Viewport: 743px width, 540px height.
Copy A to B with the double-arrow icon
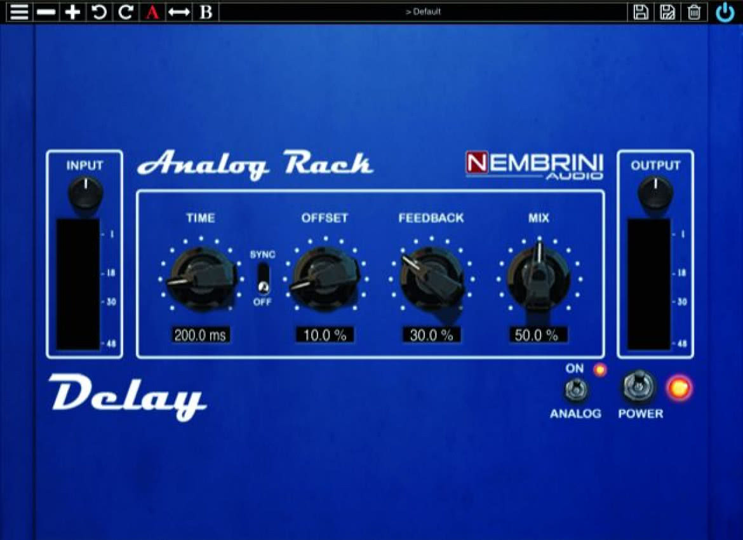click(179, 12)
